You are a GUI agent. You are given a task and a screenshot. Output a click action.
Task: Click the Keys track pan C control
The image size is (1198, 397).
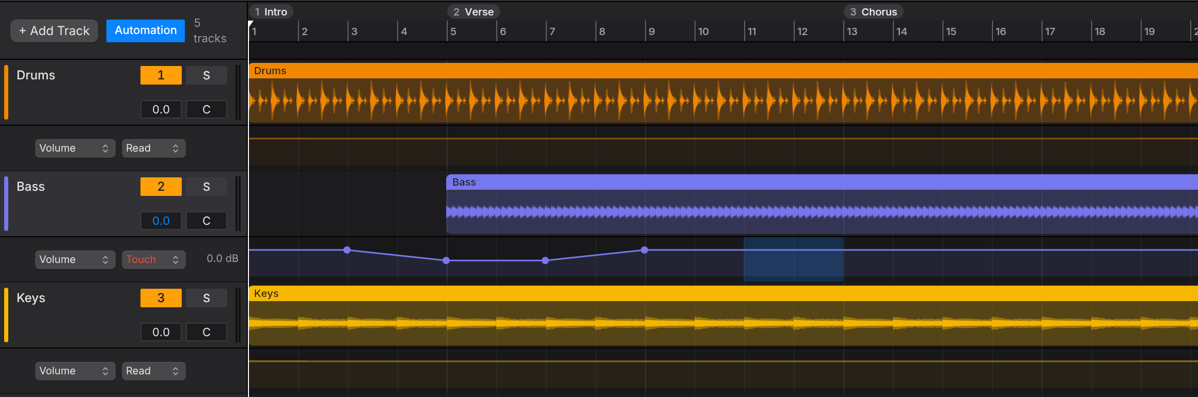[x=207, y=332]
